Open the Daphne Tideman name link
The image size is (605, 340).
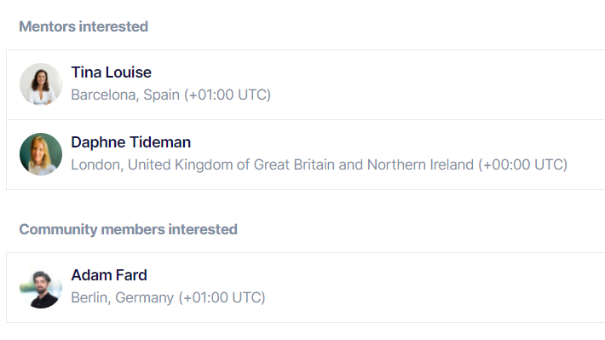[131, 142]
